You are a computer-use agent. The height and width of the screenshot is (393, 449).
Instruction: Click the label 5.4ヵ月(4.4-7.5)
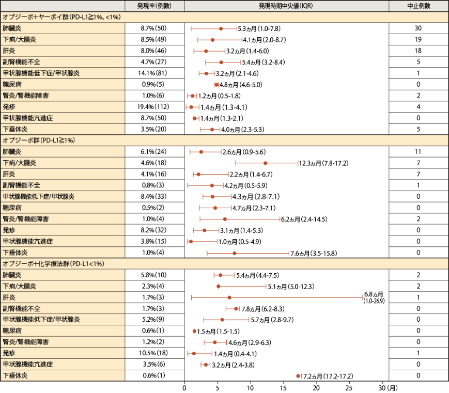pyautogui.click(x=258, y=275)
